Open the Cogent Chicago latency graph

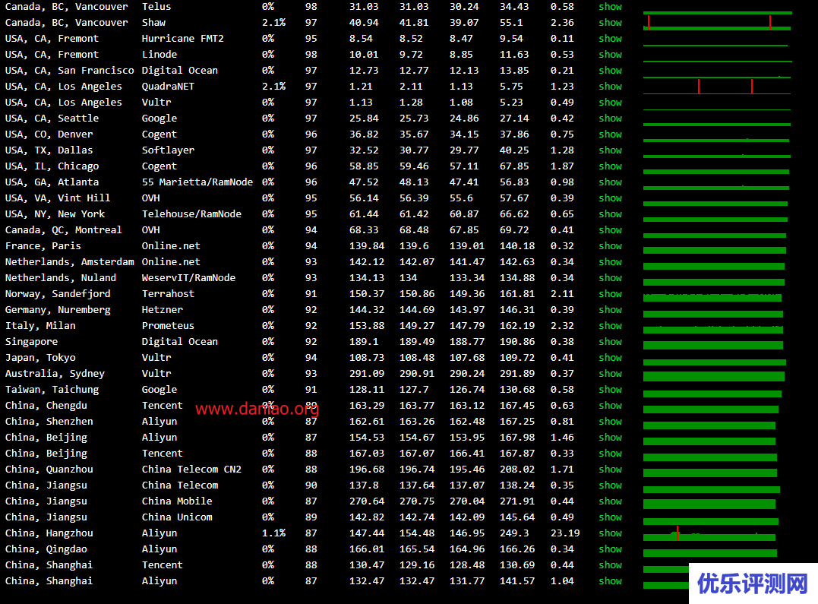click(x=716, y=171)
